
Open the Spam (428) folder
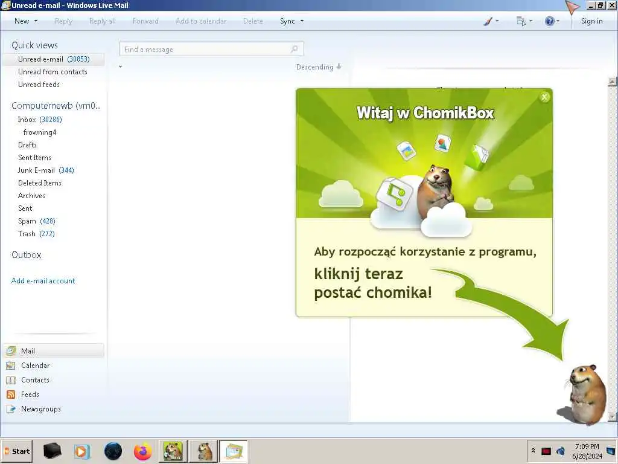37,221
